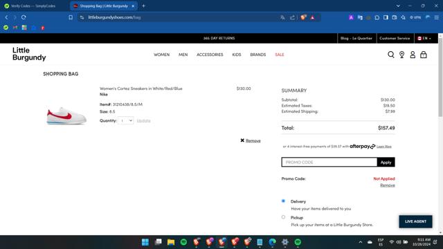Click the Apply promo code button
443x249 pixels.
(x=386, y=163)
